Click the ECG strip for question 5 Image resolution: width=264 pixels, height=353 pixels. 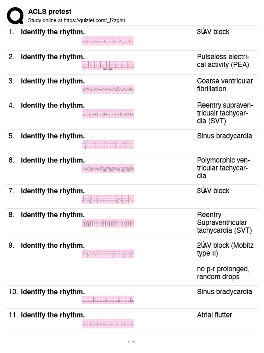(108, 145)
